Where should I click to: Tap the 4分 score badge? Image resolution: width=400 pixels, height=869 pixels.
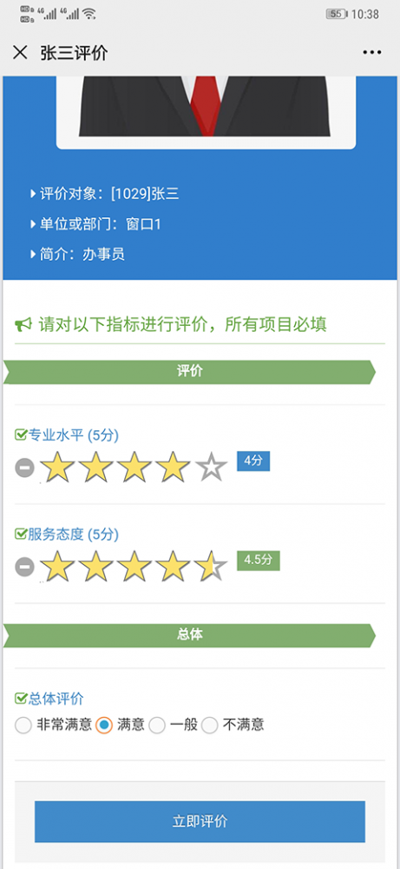[x=253, y=461]
